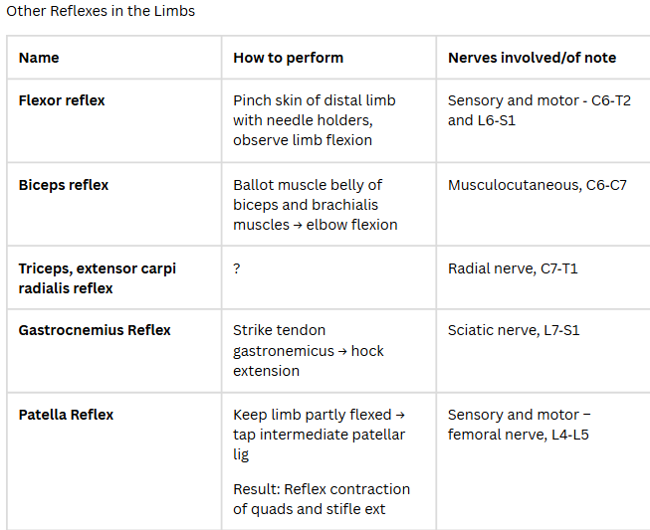Image resolution: width=650 pixels, height=530 pixels.
Task: Select the 'Patella Reflex' name cell
Action: 66,415
